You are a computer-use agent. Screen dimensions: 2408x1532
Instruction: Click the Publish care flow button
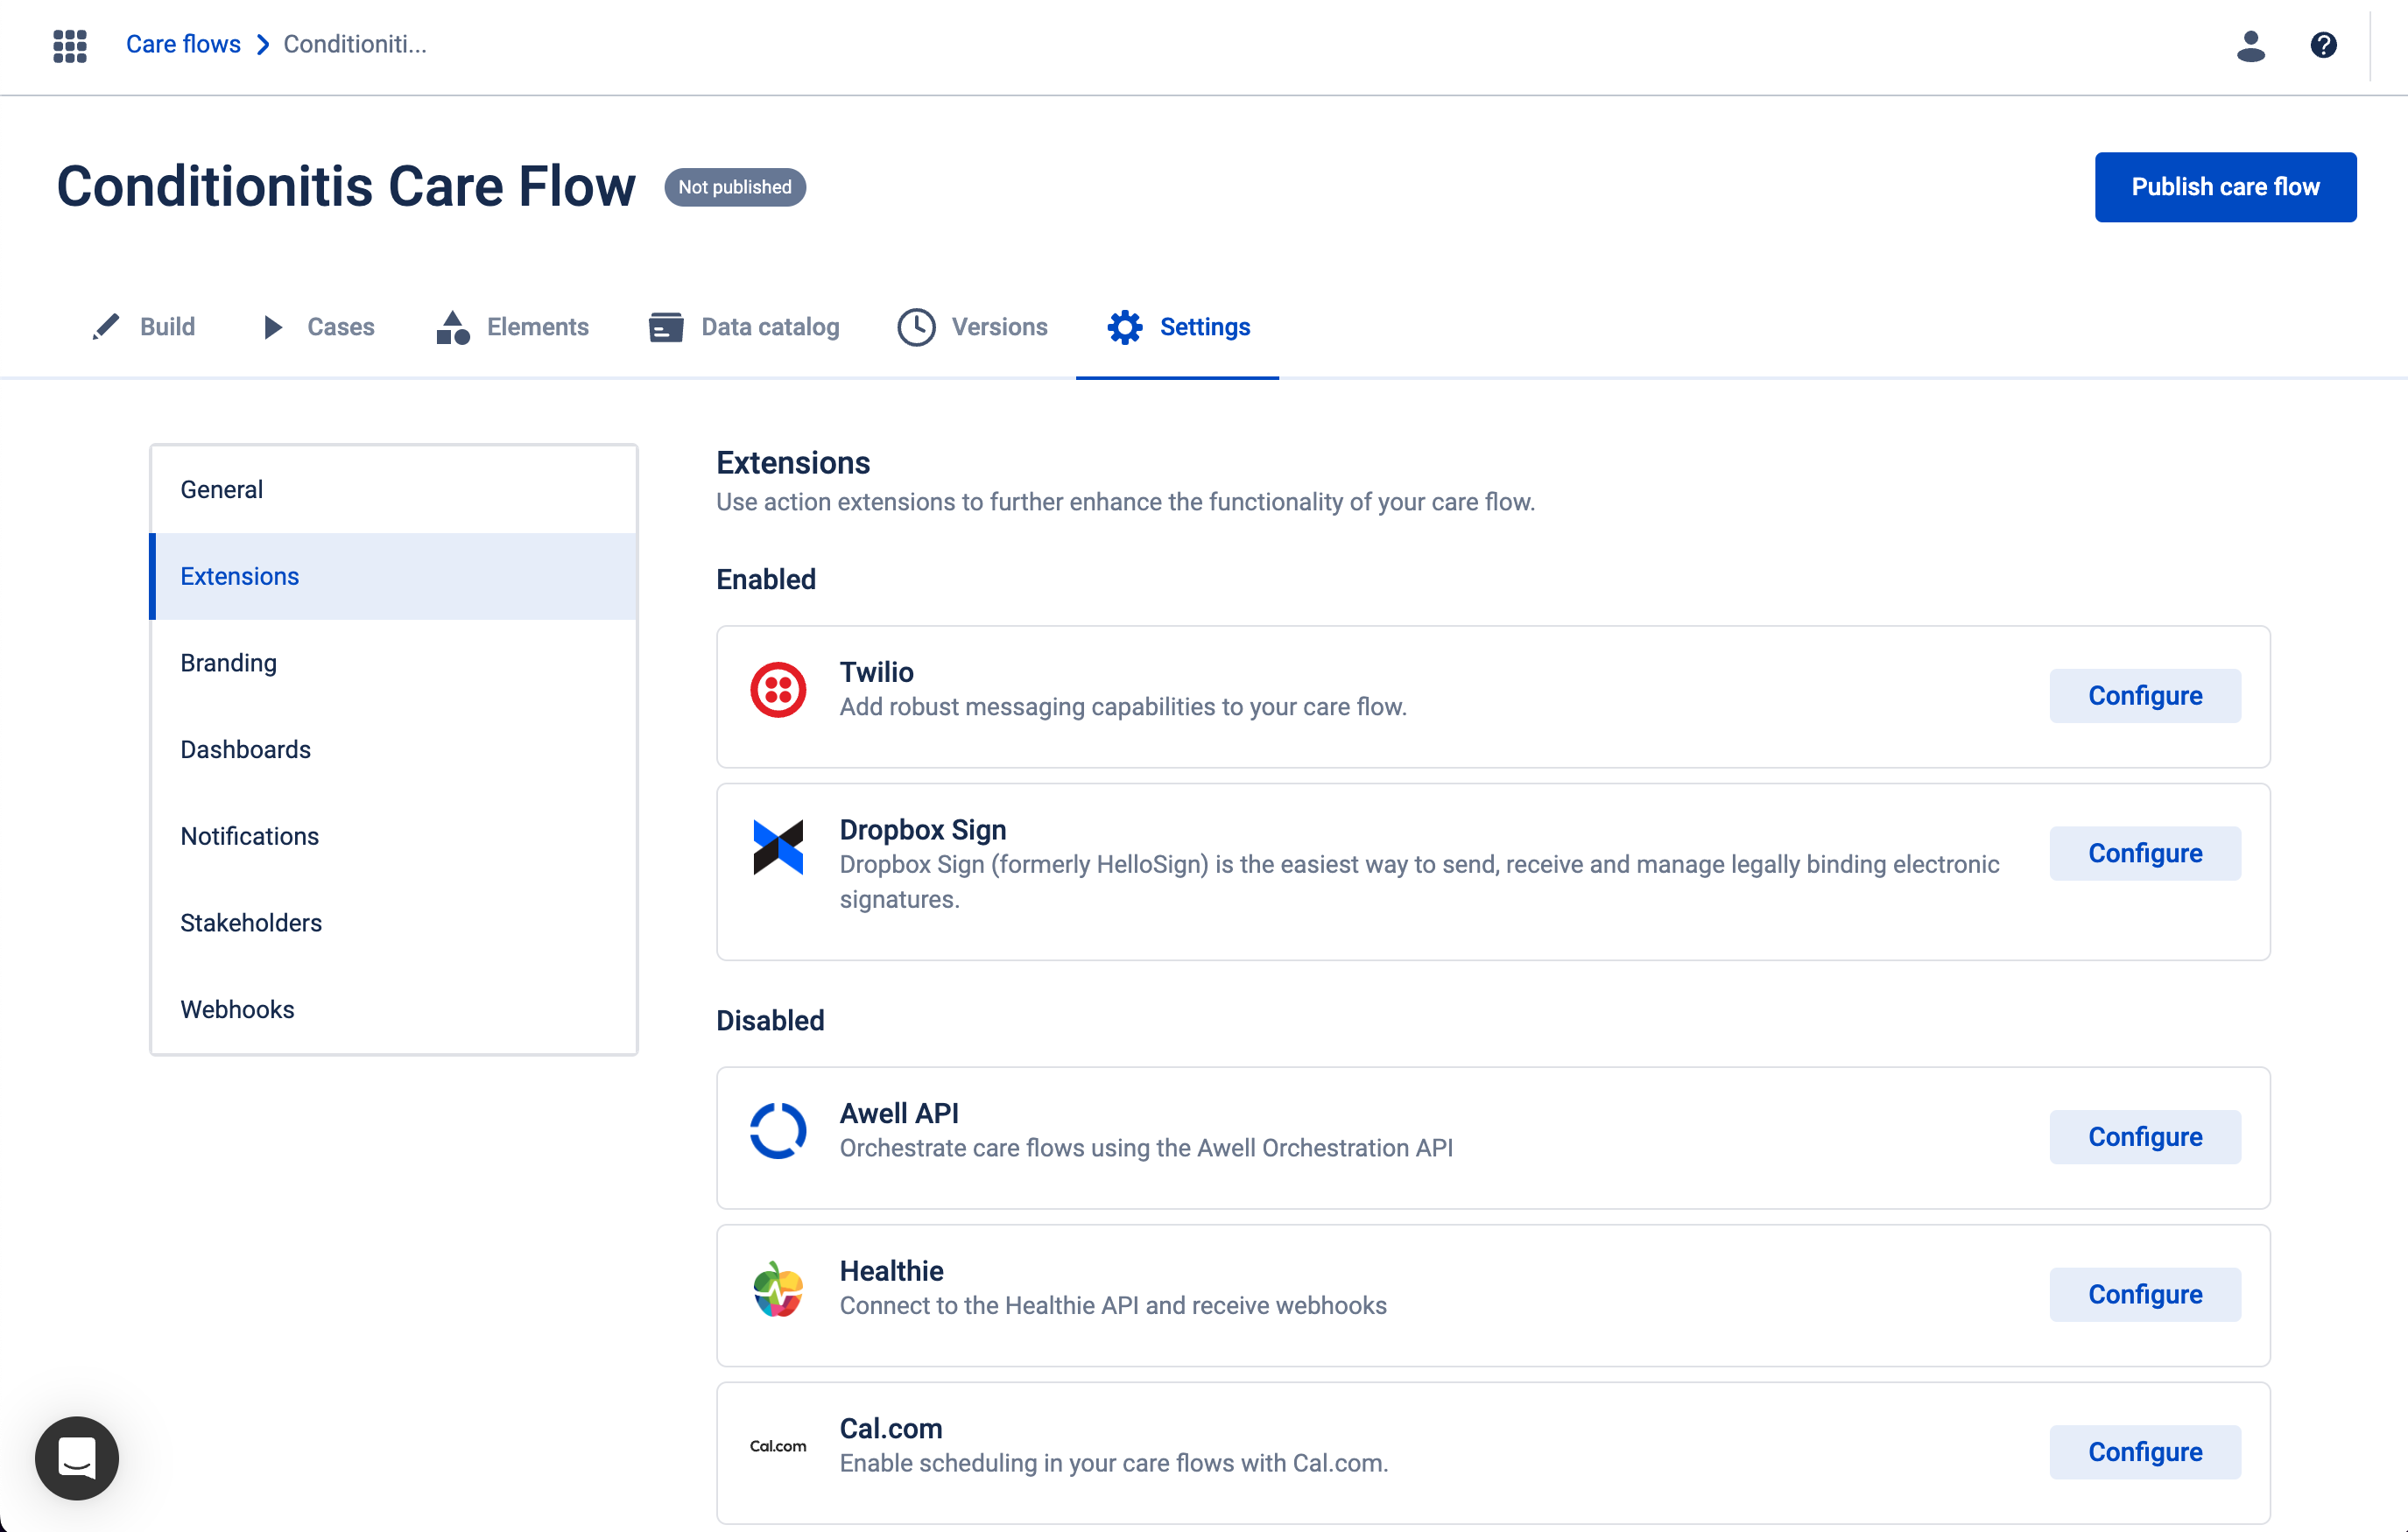point(2225,186)
